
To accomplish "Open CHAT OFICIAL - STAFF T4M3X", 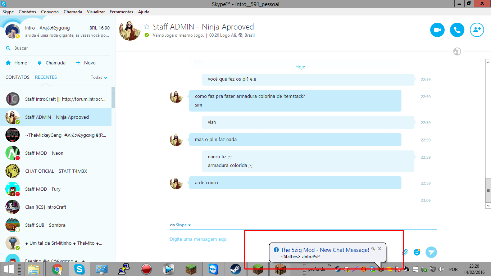I will pyautogui.click(x=56, y=171).
